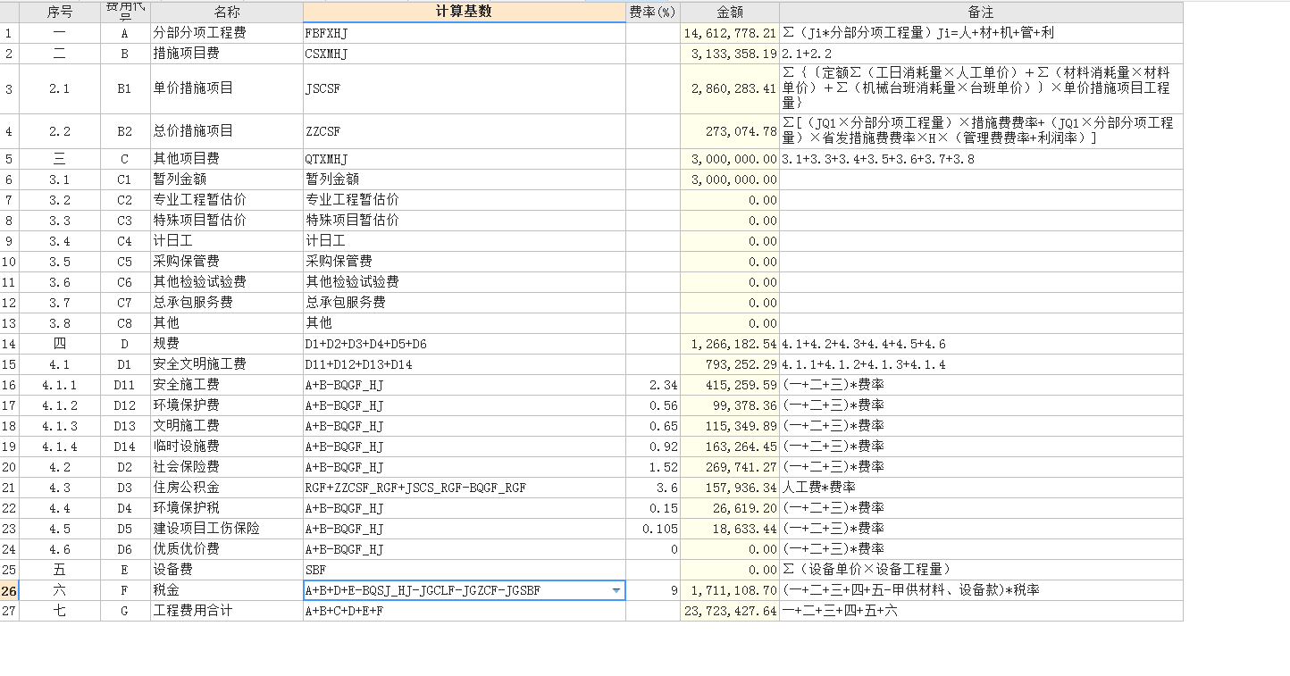Click the total amount 23,723,427.64
Image resolution: width=1290 pixels, height=676 pixels.
tap(730, 611)
